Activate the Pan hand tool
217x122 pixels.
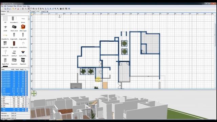31,8
